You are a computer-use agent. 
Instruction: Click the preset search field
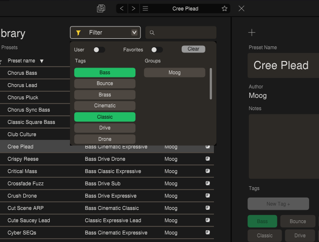(181, 33)
